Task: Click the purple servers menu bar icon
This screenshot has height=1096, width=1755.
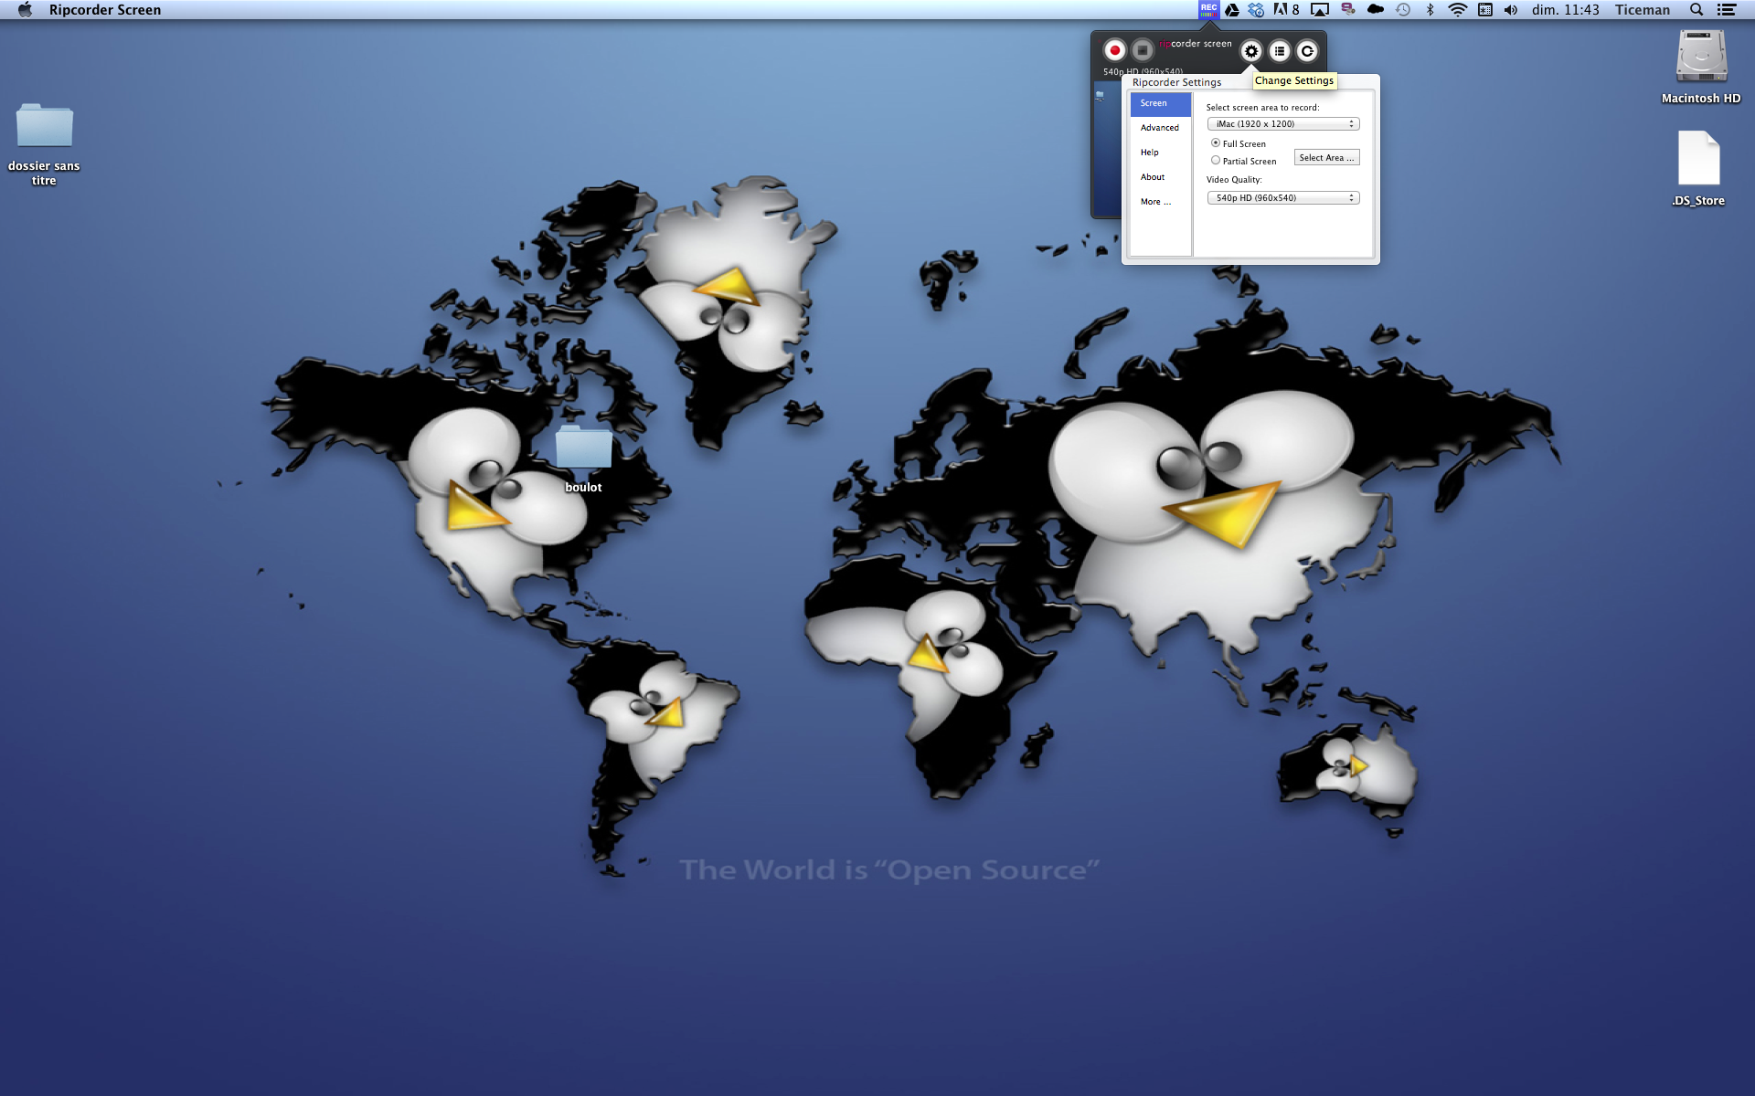Action: tap(1347, 10)
